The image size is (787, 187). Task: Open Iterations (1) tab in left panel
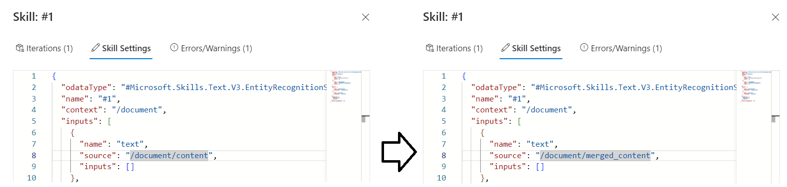pyautogui.click(x=44, y=48)
